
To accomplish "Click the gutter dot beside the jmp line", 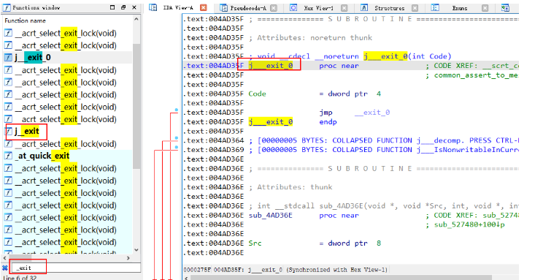I will pos(177,110).
